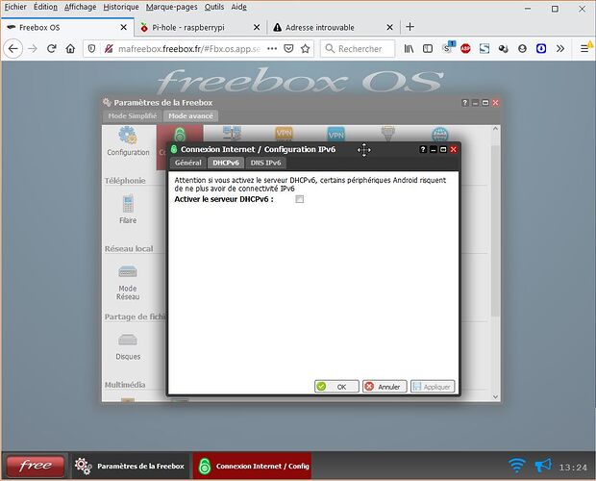Switch to the Général tab
596x481 pixels.
[x=188, y=163]
